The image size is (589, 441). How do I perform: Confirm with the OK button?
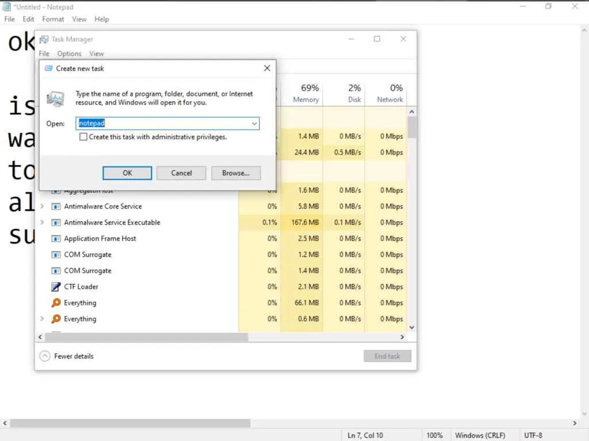(127, 173)
